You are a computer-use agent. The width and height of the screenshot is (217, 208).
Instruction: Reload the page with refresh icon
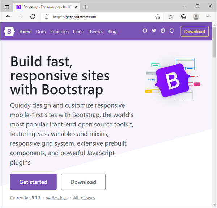pos(33,17)
